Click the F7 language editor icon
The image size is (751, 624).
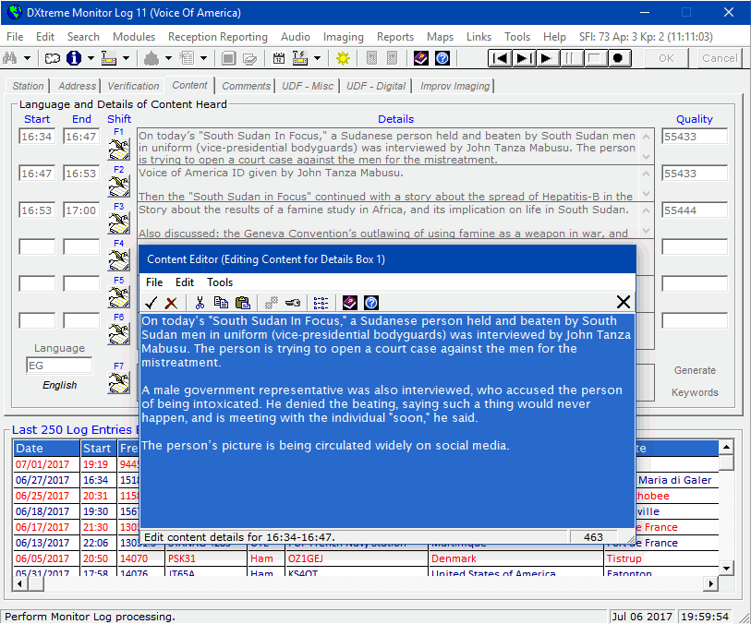(x=119, y=382)
